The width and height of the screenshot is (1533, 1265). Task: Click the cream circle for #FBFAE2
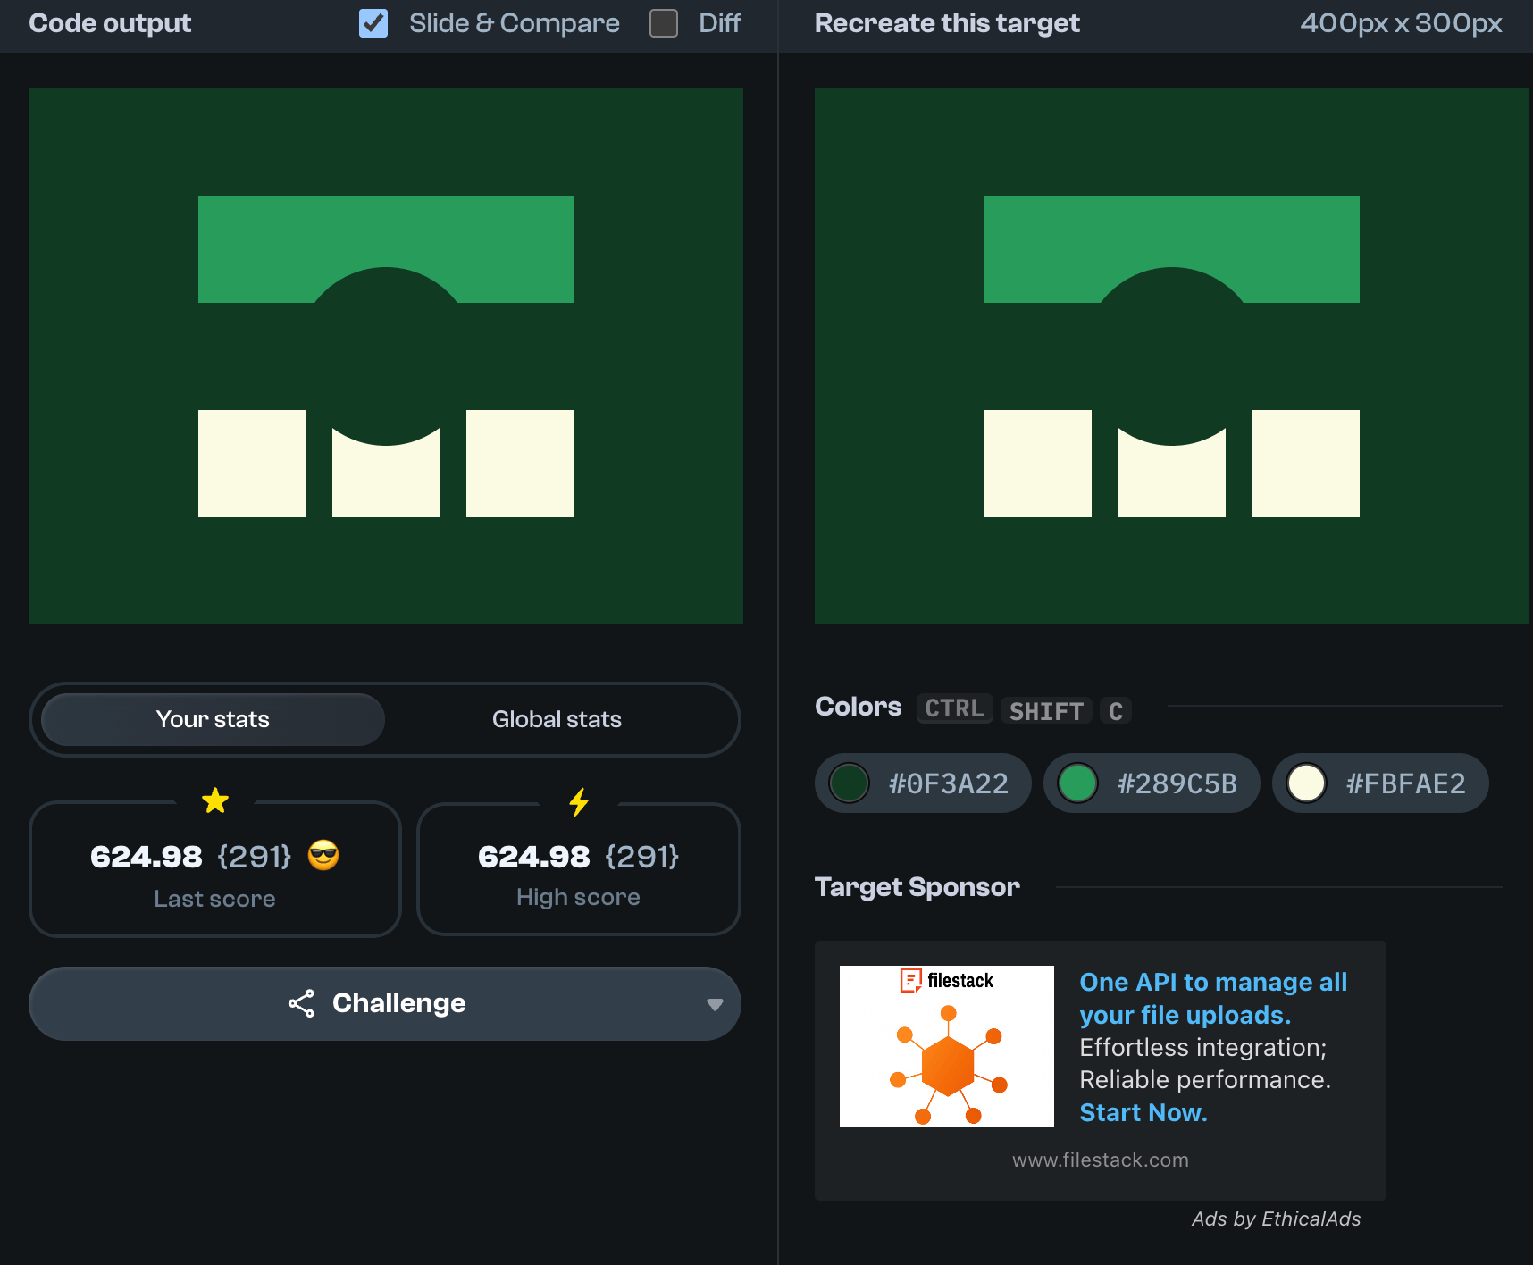coord(1306,783)
